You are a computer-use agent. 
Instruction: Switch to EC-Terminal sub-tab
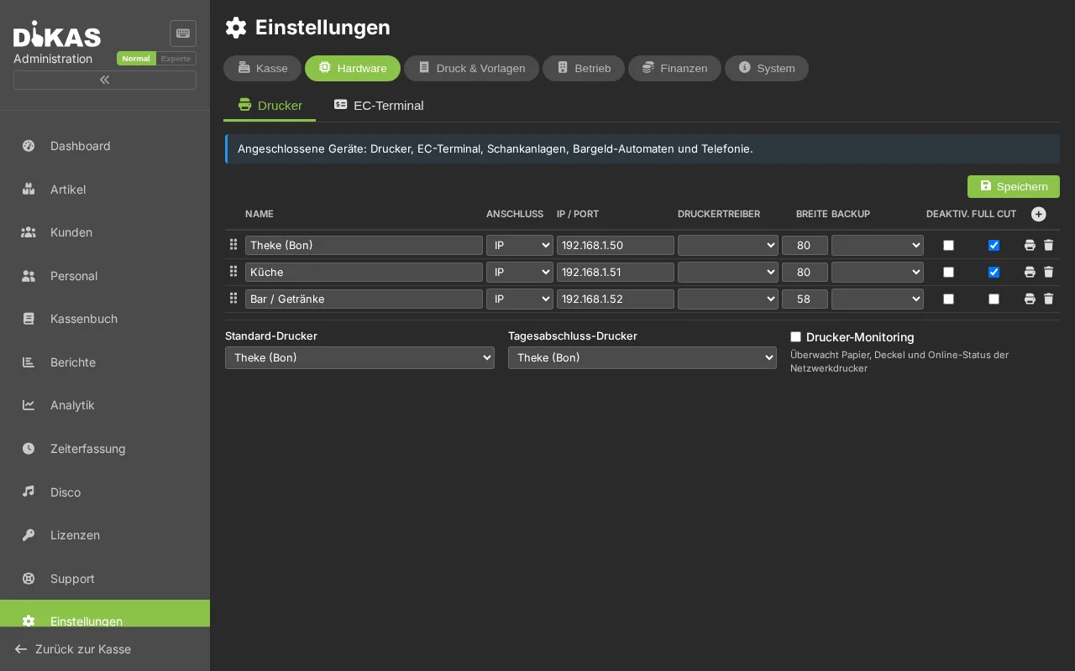pyautogui.click(x=379, y=106)
